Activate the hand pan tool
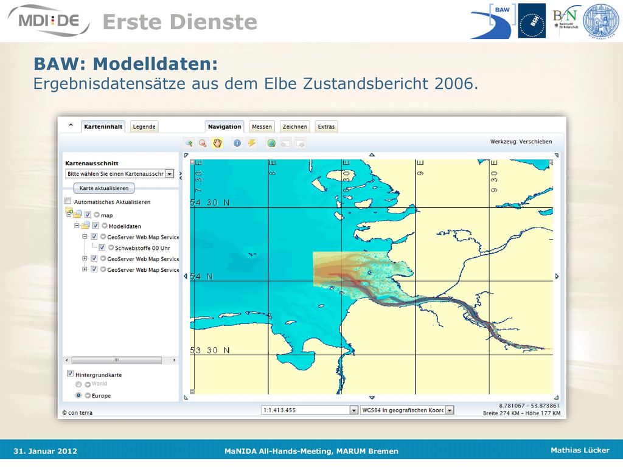 217,143
